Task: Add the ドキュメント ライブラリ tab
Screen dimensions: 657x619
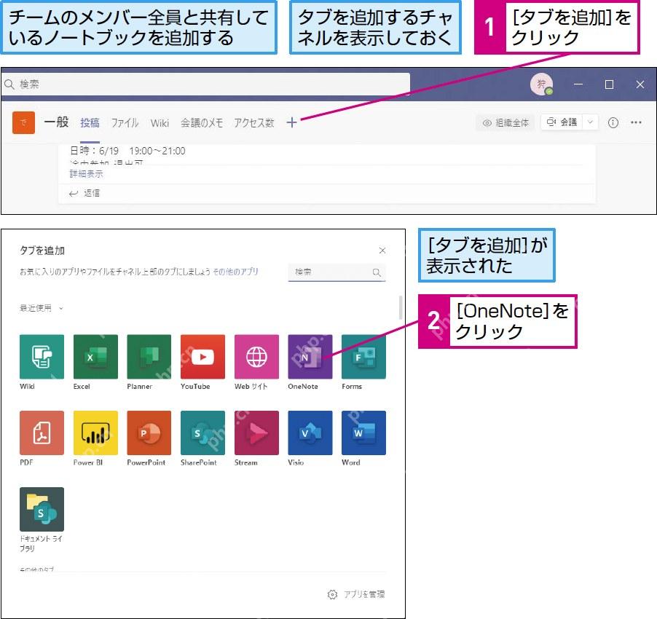Action: click(x=42, y=509)
